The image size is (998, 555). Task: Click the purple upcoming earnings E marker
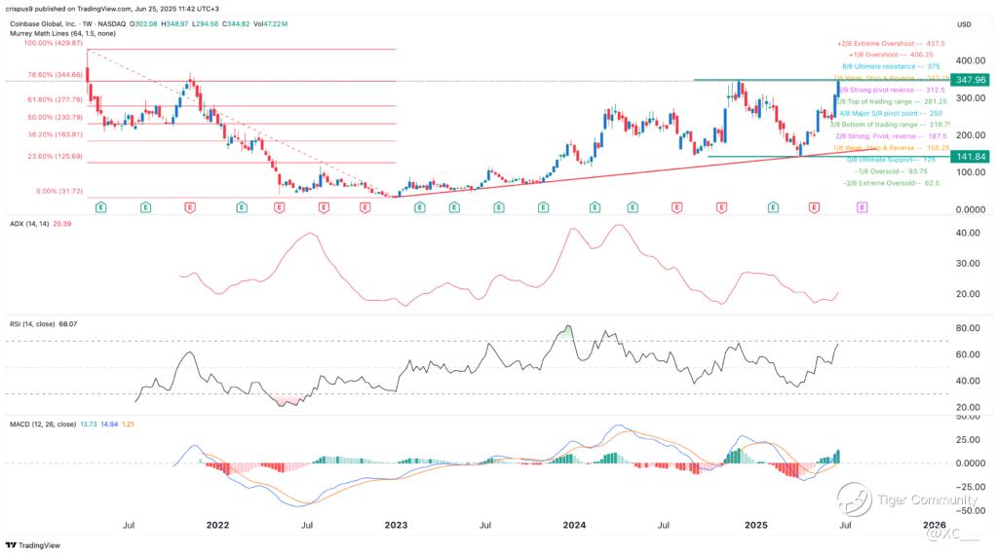click(862, 207)
